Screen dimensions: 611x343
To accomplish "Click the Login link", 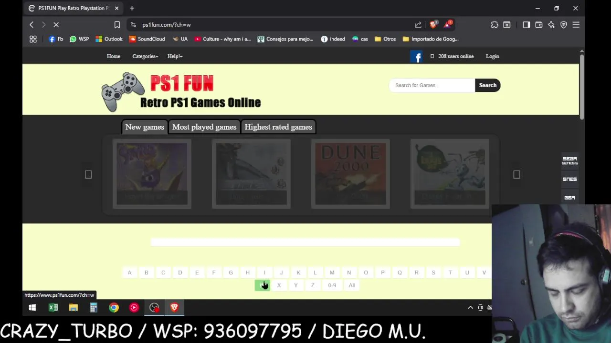I will click(492, 56).
